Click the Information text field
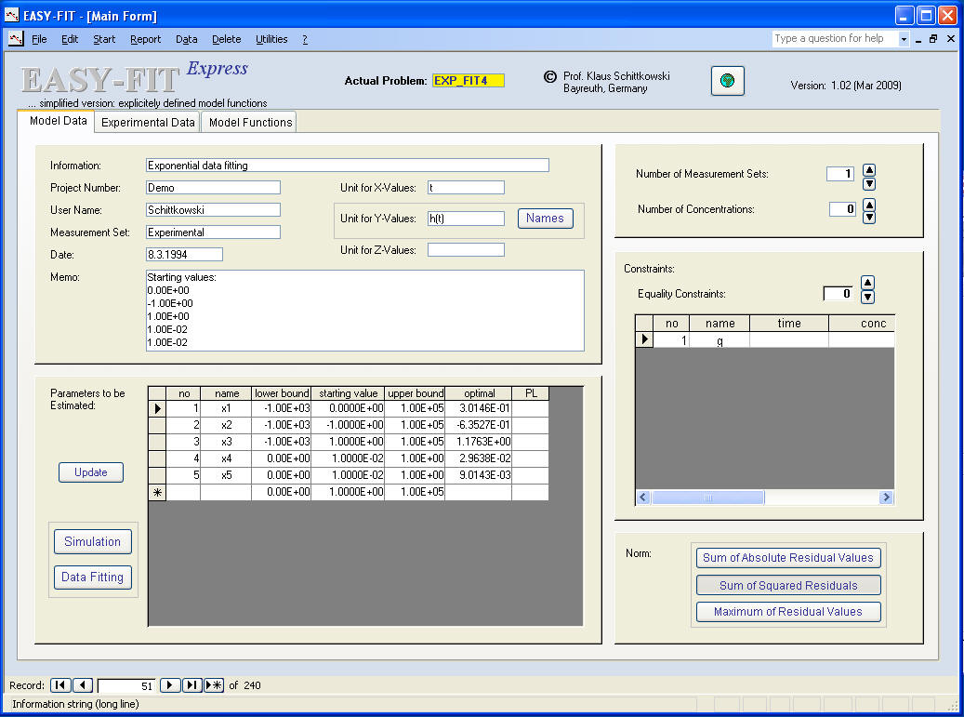 pos(348,166)
